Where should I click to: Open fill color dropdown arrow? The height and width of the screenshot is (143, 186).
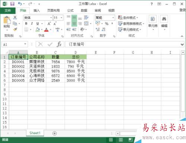(42, 30)
